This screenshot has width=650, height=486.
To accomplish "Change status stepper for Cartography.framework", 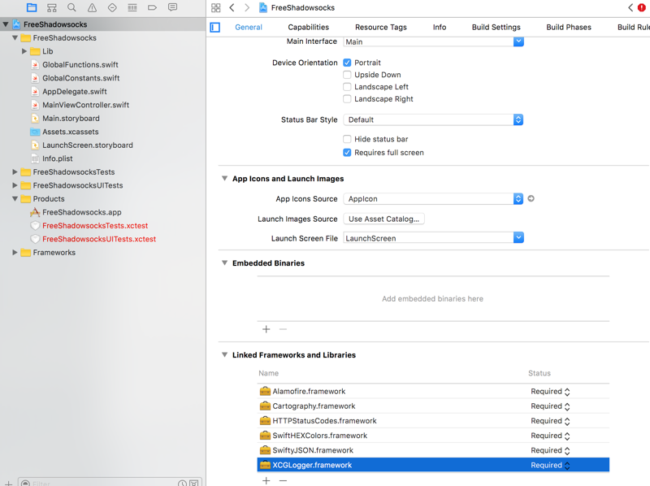I will (567, 406).
